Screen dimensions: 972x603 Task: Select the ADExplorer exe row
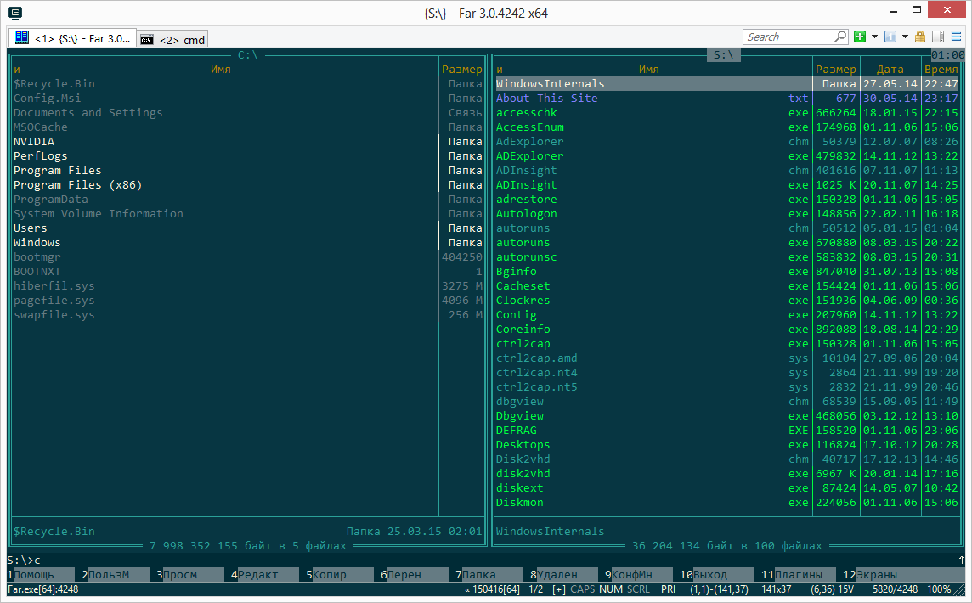(x=726, y=156)
